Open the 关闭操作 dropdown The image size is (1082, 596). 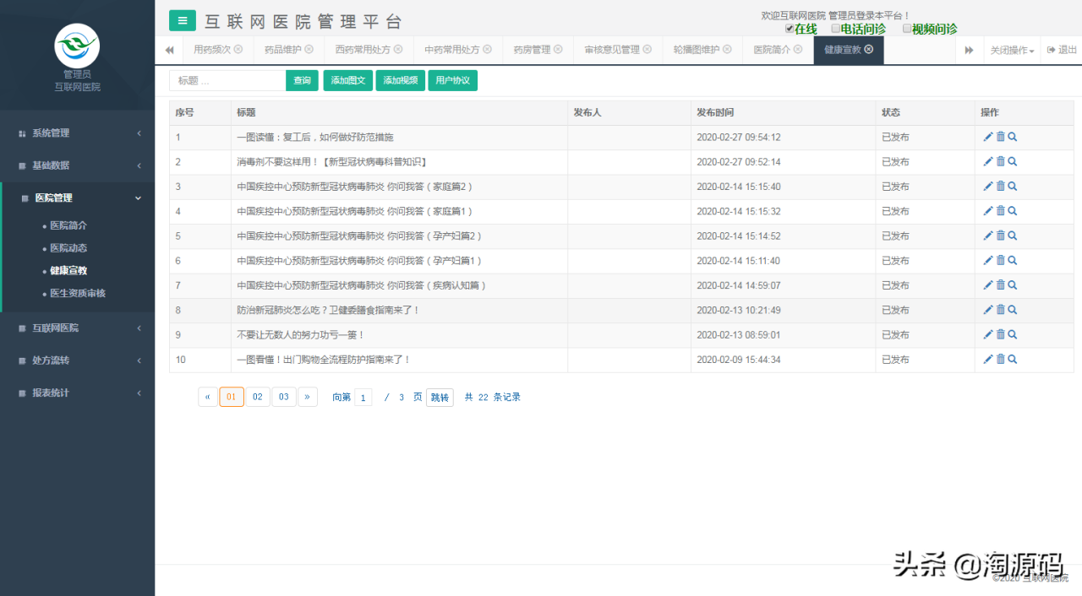[x=1012, y=51]
